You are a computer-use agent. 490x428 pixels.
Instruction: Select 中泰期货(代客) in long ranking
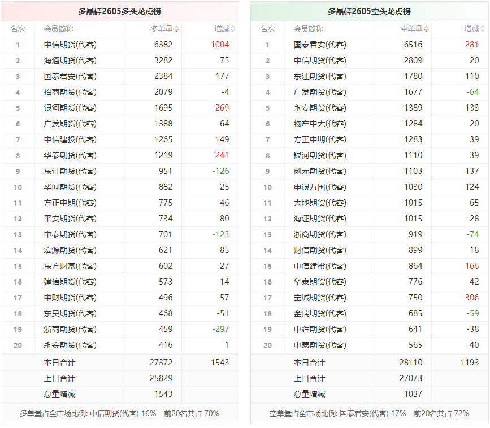point(70,234)
